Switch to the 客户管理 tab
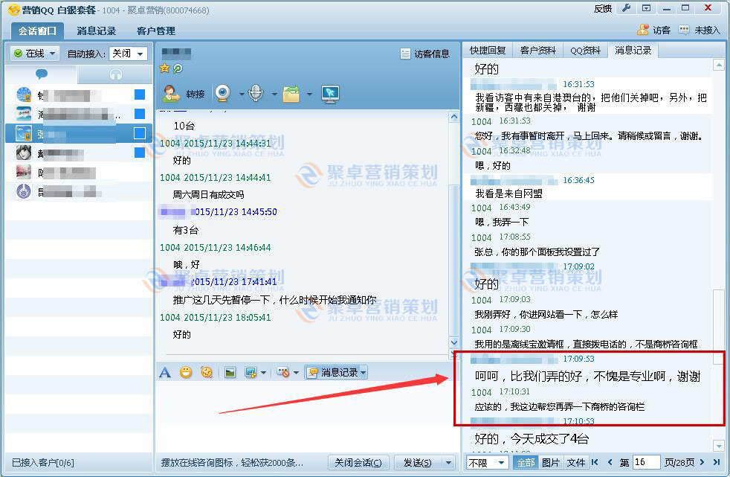Image resolution: width=730 pixels, height=477 pixels. click(156, 31)
